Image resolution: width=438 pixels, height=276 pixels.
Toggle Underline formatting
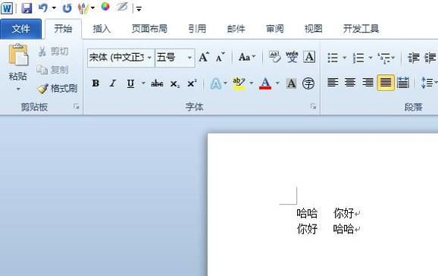pos(130,83)
